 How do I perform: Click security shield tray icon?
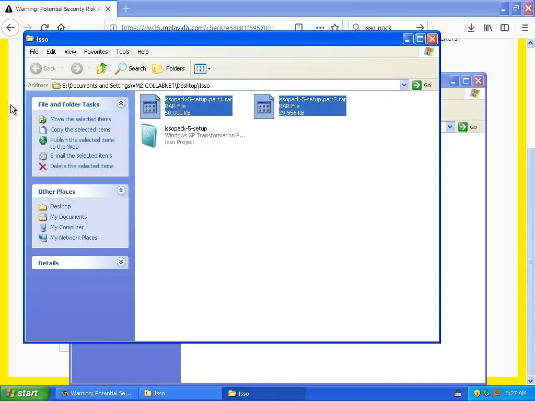click(x=477, y=393)
